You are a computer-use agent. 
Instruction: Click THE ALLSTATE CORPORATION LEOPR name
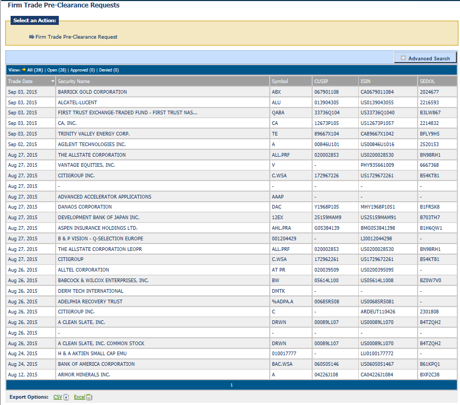coord(100,249)
